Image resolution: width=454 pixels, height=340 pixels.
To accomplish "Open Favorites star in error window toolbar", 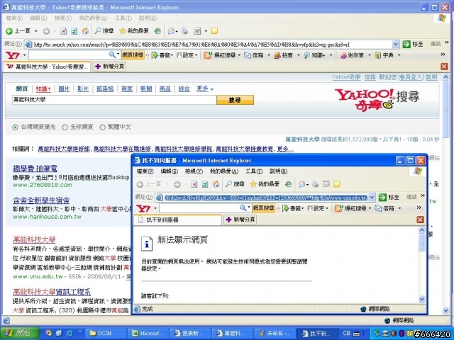I will [x=265, y=184].
